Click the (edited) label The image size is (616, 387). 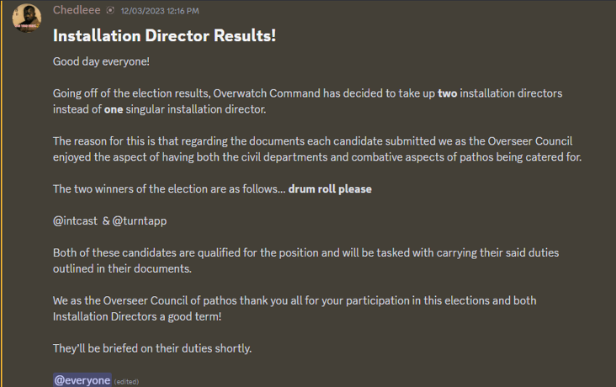[126, 381]
